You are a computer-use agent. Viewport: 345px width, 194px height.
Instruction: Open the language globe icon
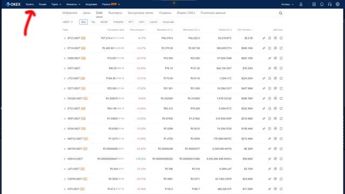click(x=337, y=4)
